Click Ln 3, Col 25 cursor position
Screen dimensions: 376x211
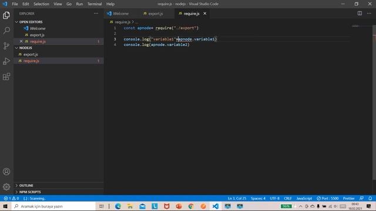[x=237, y=198]
